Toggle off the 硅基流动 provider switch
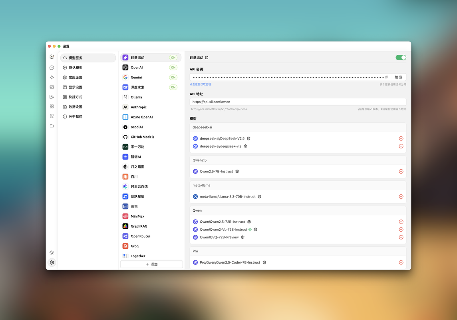457x320 pixels. 401,58
